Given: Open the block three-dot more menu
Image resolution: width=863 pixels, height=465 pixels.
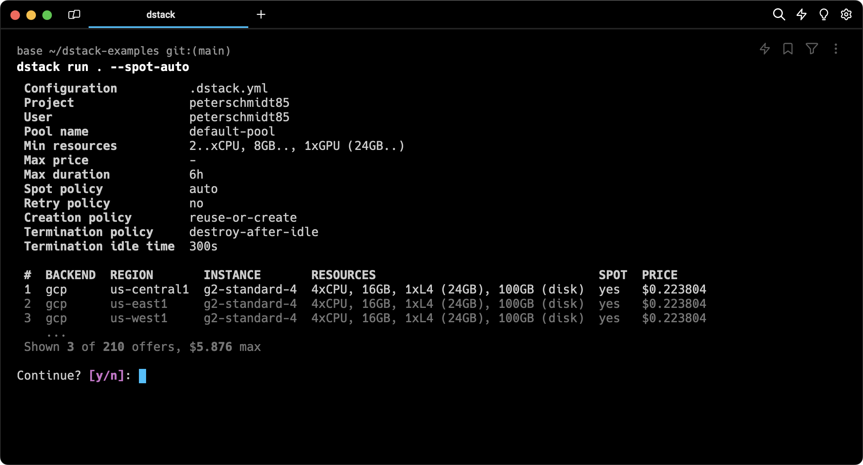Looking at the screenshot, I should point(835,49).
